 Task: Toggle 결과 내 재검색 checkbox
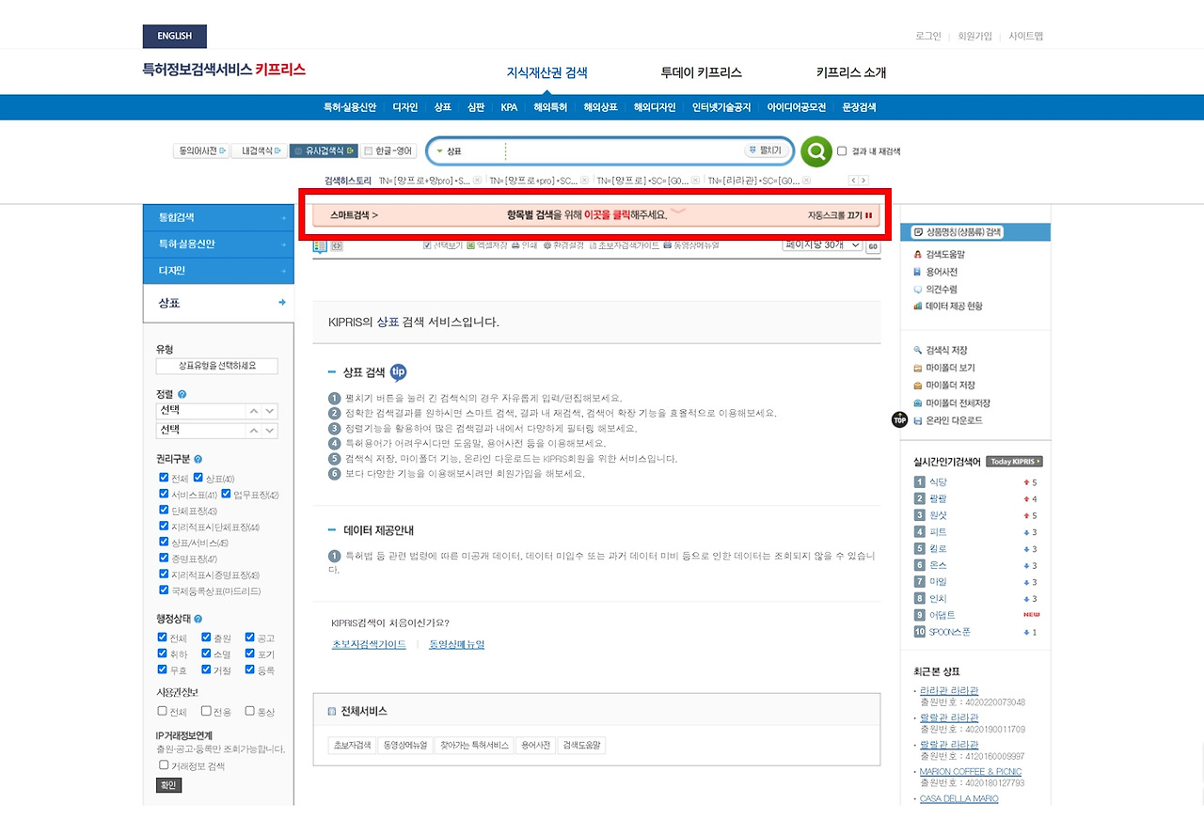pos(842,150)
